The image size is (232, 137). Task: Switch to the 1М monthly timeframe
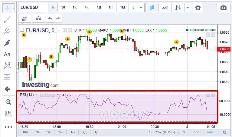[123, 7]
